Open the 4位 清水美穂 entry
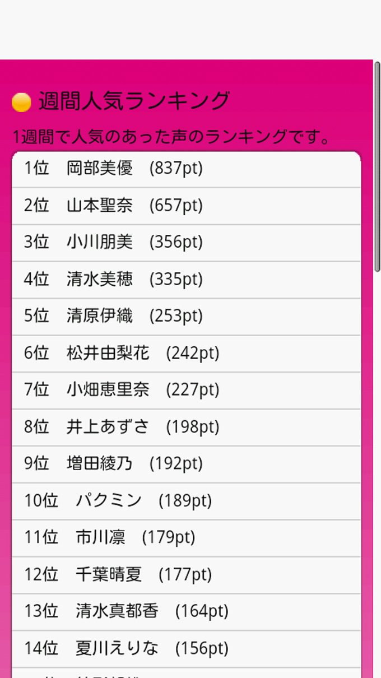This screenshot has width=381, height=678. (186, 280)
